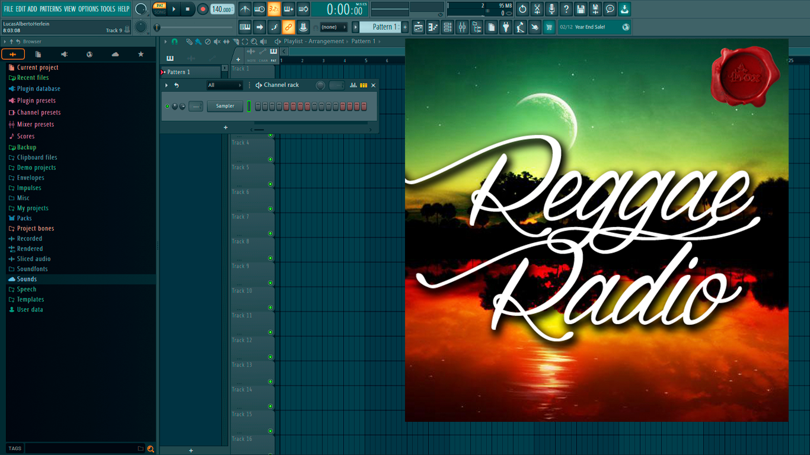Open the audio editor scissors icon
This screenshot has width=810, height=455.
537,9
